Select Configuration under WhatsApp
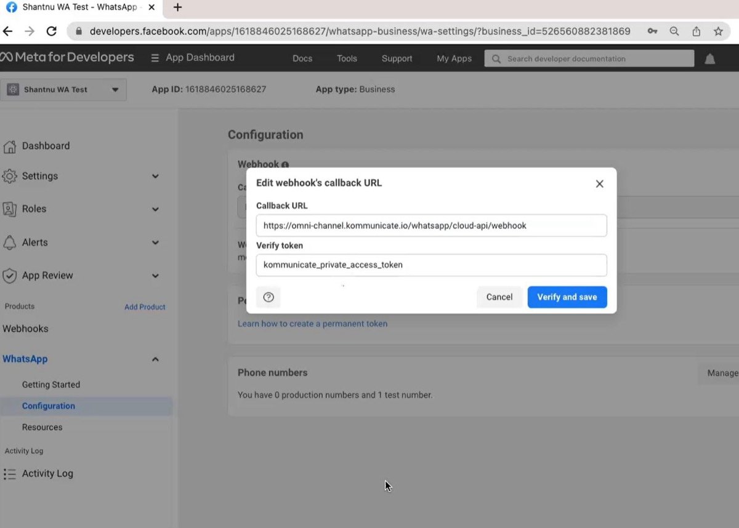The width and height of the screenshot is (739, 528). [x=49, y=406]
